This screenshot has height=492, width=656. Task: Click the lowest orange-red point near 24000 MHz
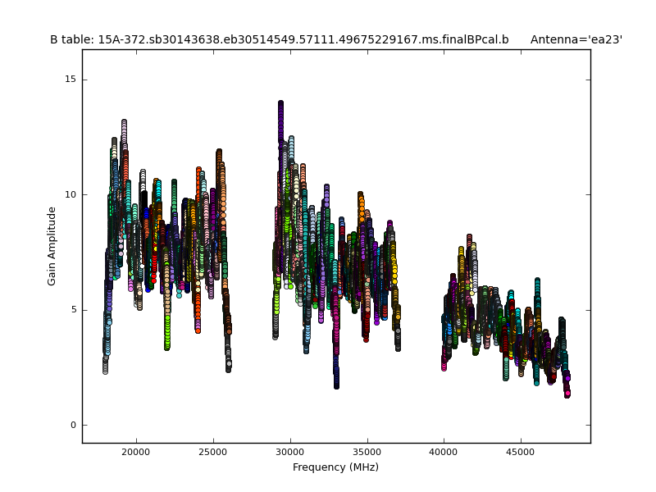198,330
